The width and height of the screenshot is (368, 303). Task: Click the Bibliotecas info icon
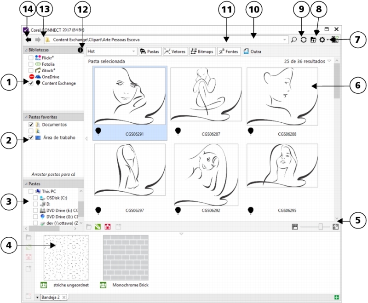coord(80,50)
